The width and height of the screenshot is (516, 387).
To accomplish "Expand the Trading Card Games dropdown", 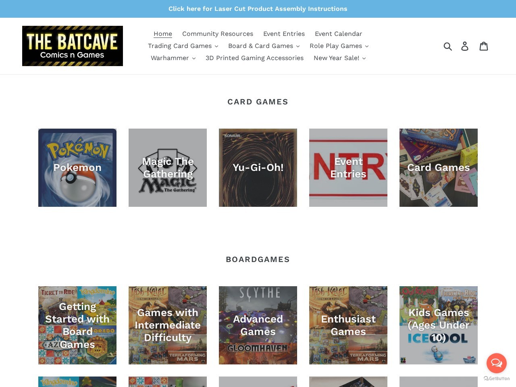I will 183,46.
